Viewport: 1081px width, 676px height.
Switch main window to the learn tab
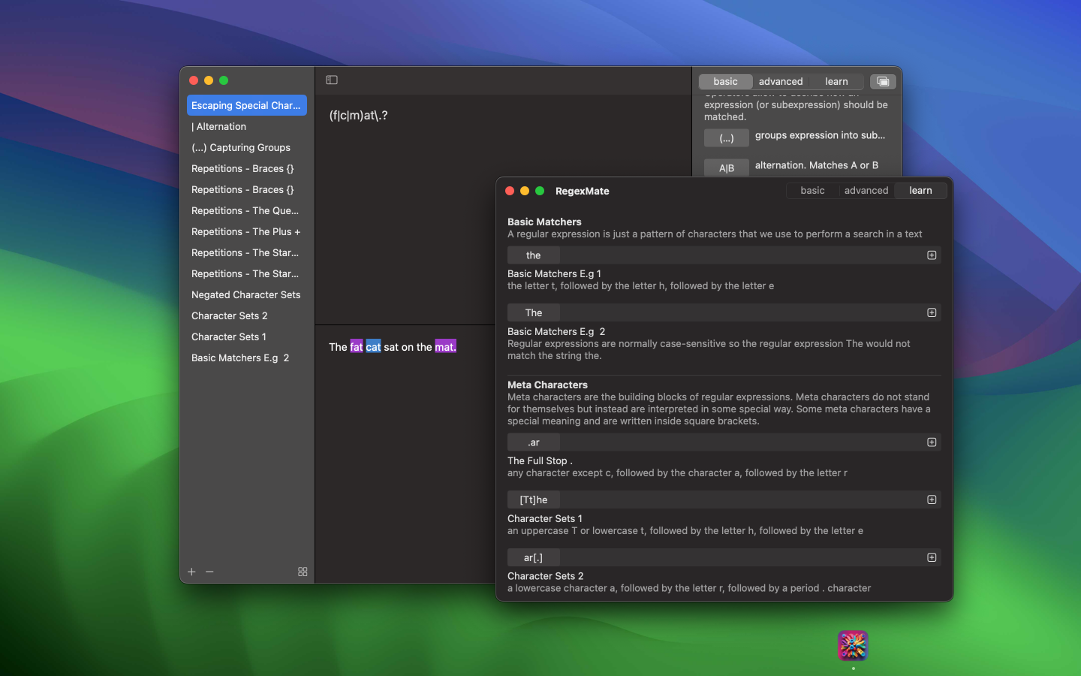pos(836,81)
